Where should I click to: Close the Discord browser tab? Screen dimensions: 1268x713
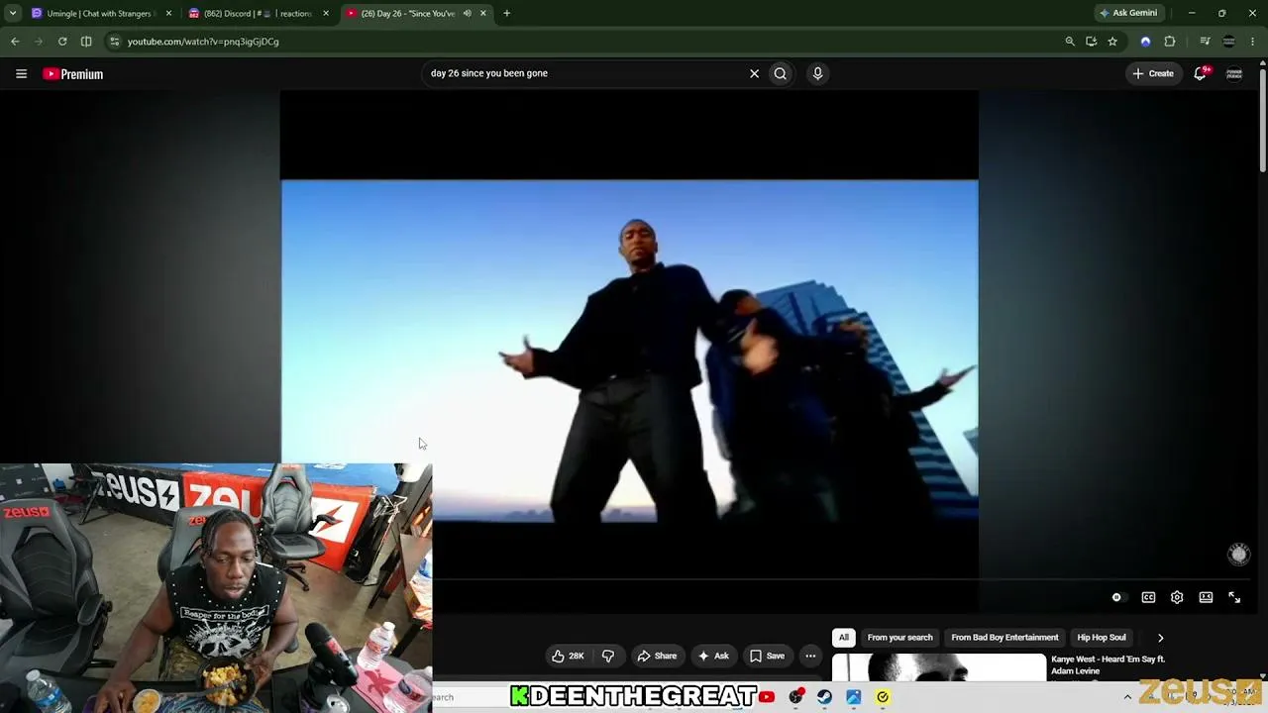pos(326,13)
